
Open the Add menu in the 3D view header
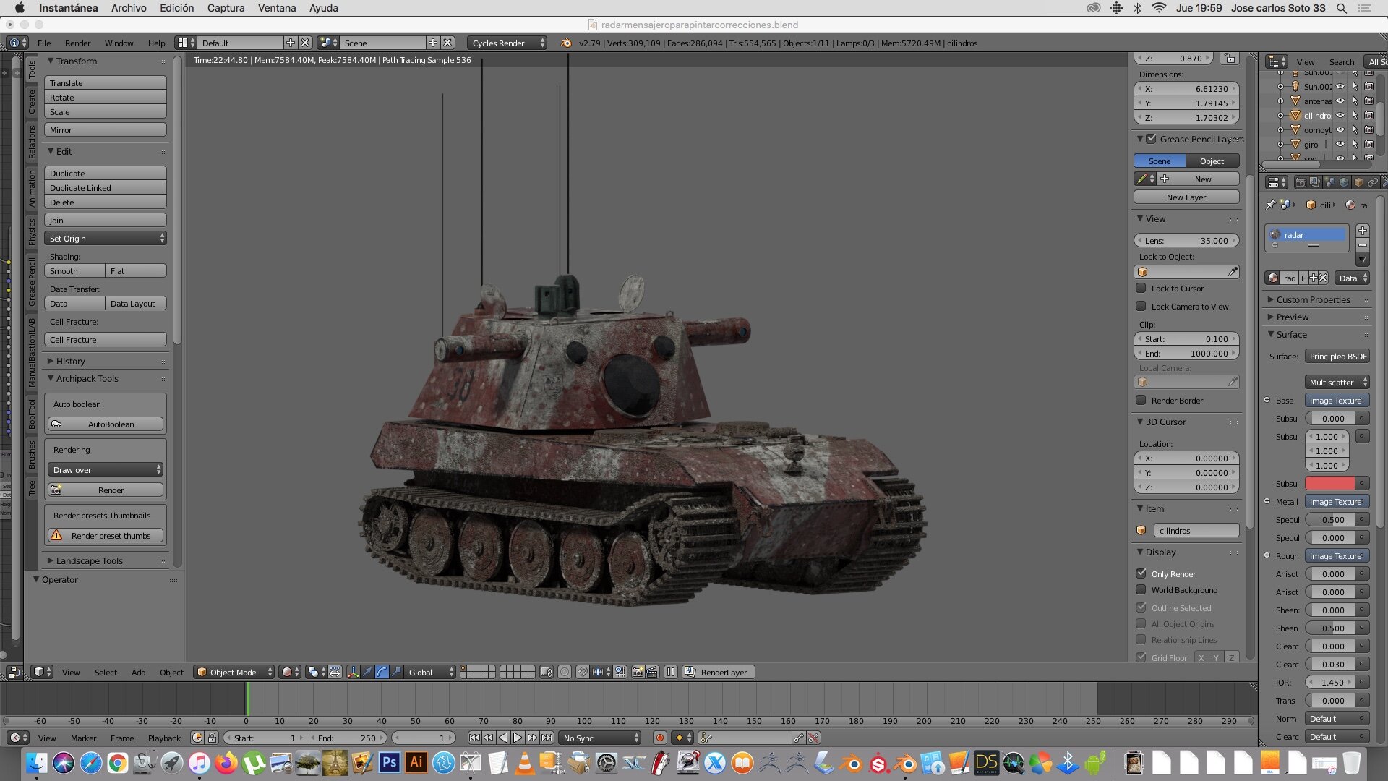click(x=138, y=672)
